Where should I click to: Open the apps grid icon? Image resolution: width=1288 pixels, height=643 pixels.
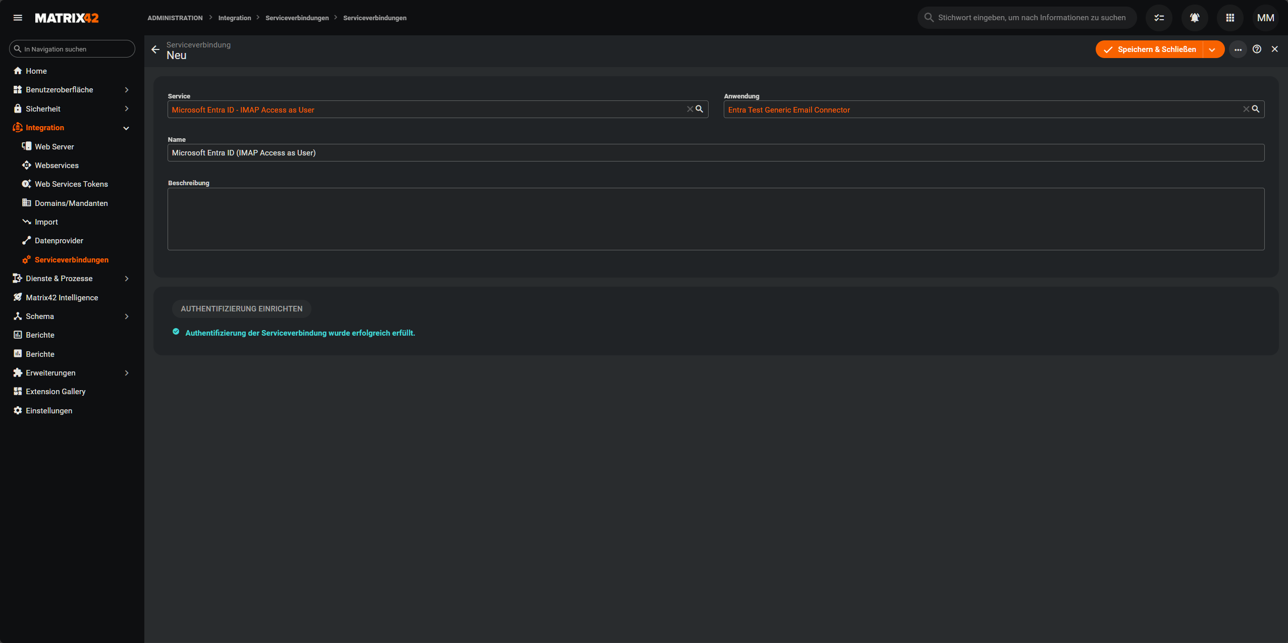coord(1230,18)
